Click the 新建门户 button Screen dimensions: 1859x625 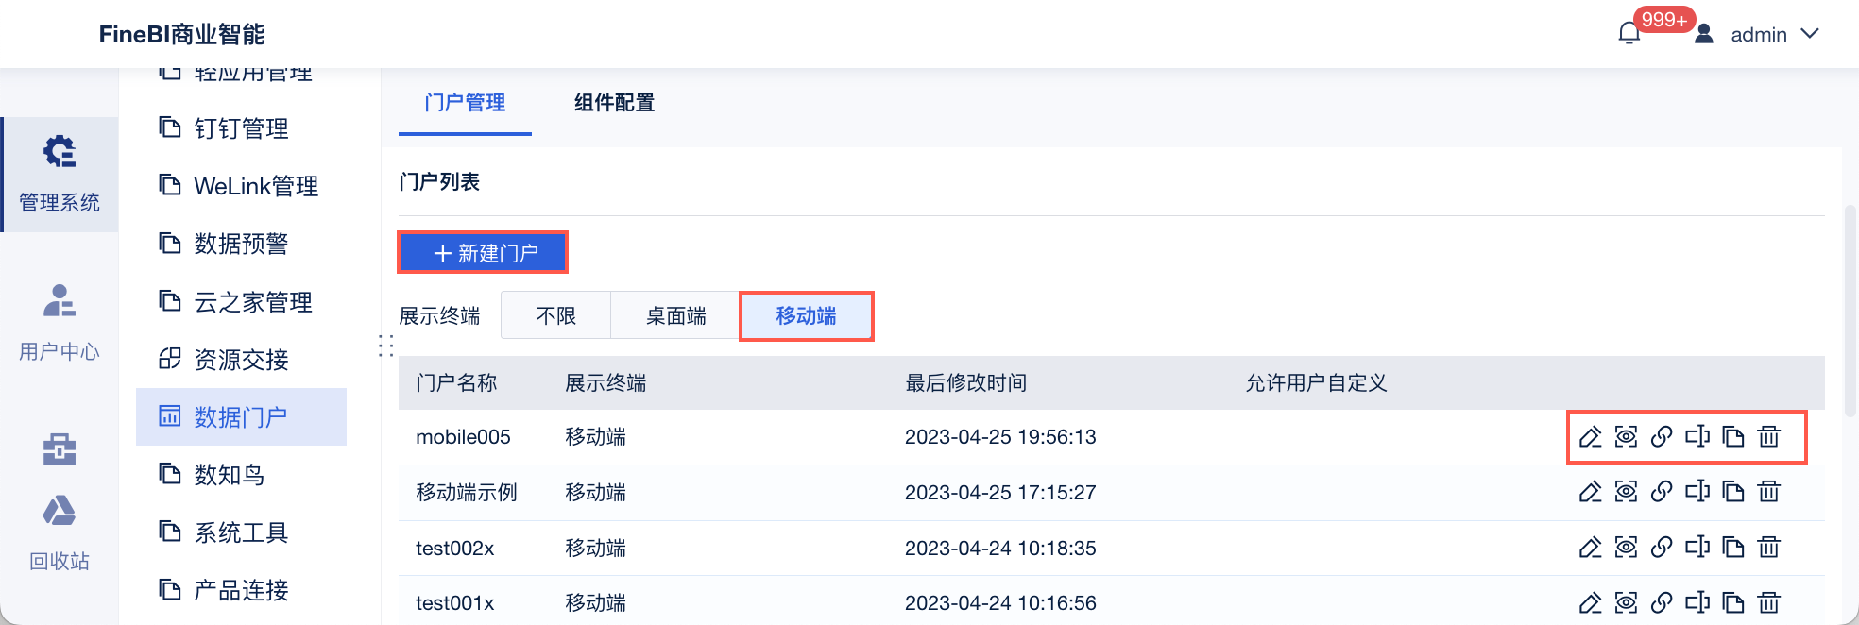484,253
